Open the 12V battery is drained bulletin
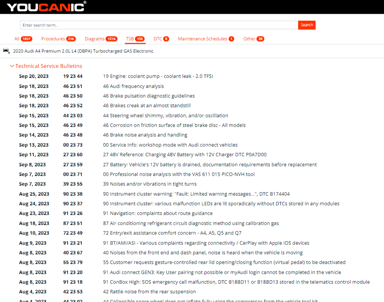The image size is (384, 302). pos(210,165)
